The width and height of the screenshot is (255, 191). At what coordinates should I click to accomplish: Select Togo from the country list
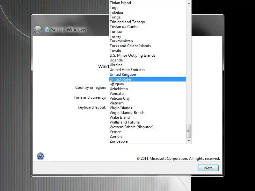pyautogui.click(x=147, y=8)
